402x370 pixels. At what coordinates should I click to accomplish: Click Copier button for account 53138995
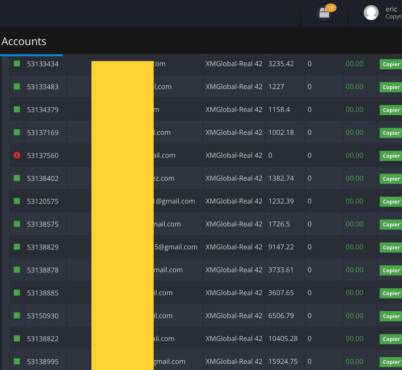pos(391,362)
